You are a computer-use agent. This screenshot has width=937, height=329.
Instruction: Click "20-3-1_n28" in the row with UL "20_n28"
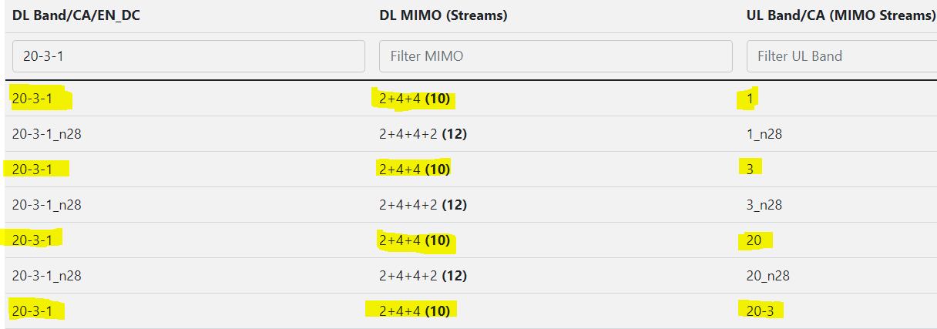click(47, 276)
